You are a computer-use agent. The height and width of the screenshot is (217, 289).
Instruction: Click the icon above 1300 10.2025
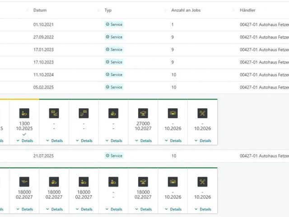[x=24, y=113]
